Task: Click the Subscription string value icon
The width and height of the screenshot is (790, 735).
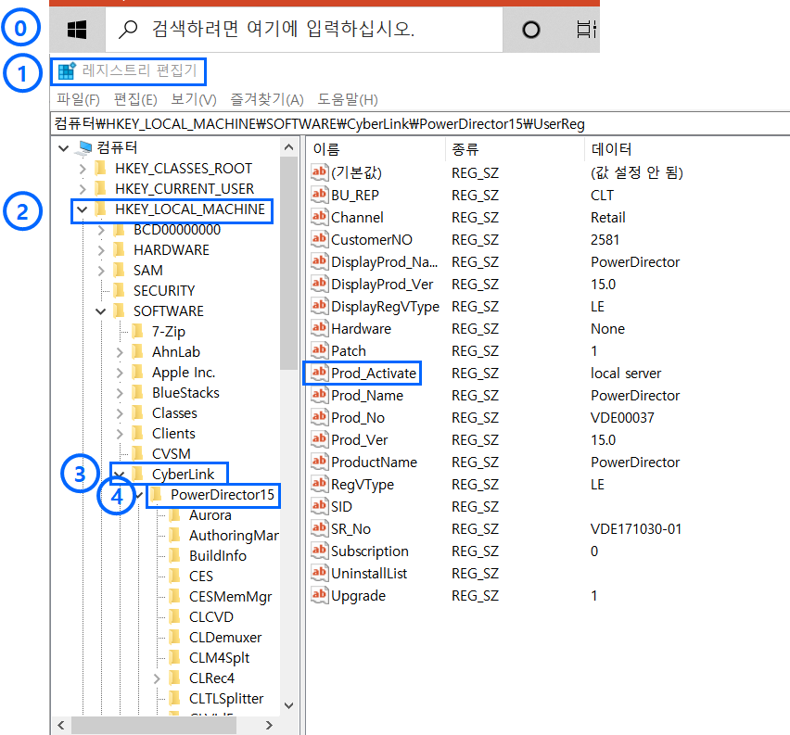Action: (319, 551)
